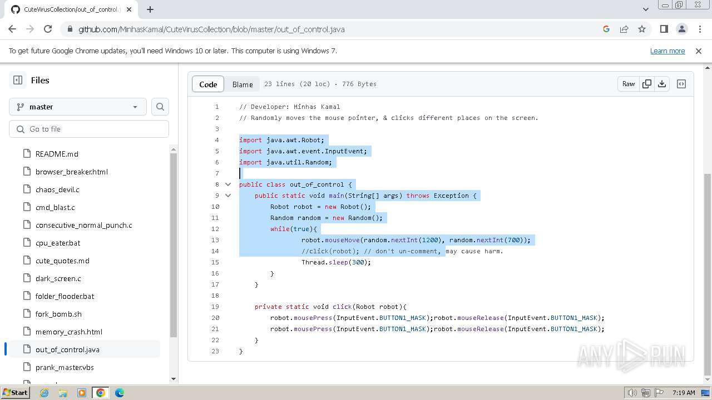Click the Raw button
Screen dimensions: 712x400
[629, 84]
